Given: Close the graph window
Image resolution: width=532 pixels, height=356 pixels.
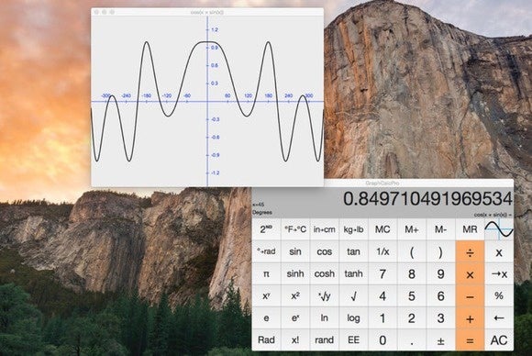Looking at the screenshot, I should click(96, 12).
